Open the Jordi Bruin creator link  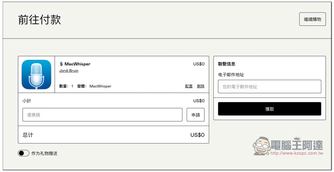point(69,71)
